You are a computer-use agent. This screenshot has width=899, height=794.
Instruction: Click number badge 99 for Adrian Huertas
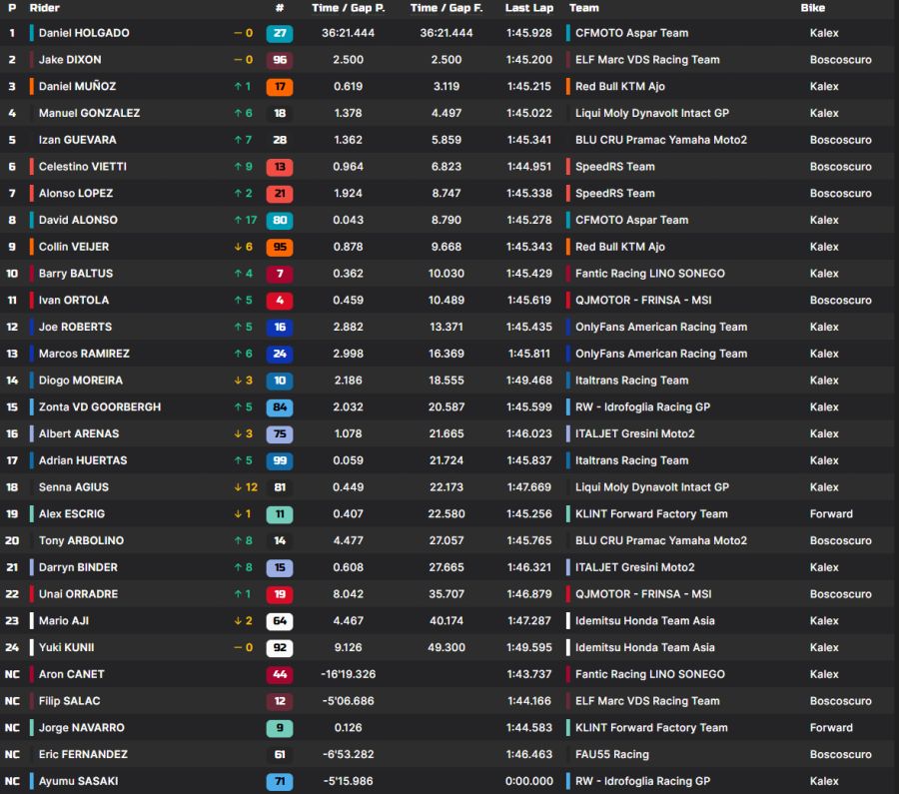pos(280,460)
